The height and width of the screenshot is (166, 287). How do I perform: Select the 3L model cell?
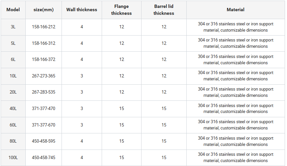pyautogui.click(x=13, y=27)
